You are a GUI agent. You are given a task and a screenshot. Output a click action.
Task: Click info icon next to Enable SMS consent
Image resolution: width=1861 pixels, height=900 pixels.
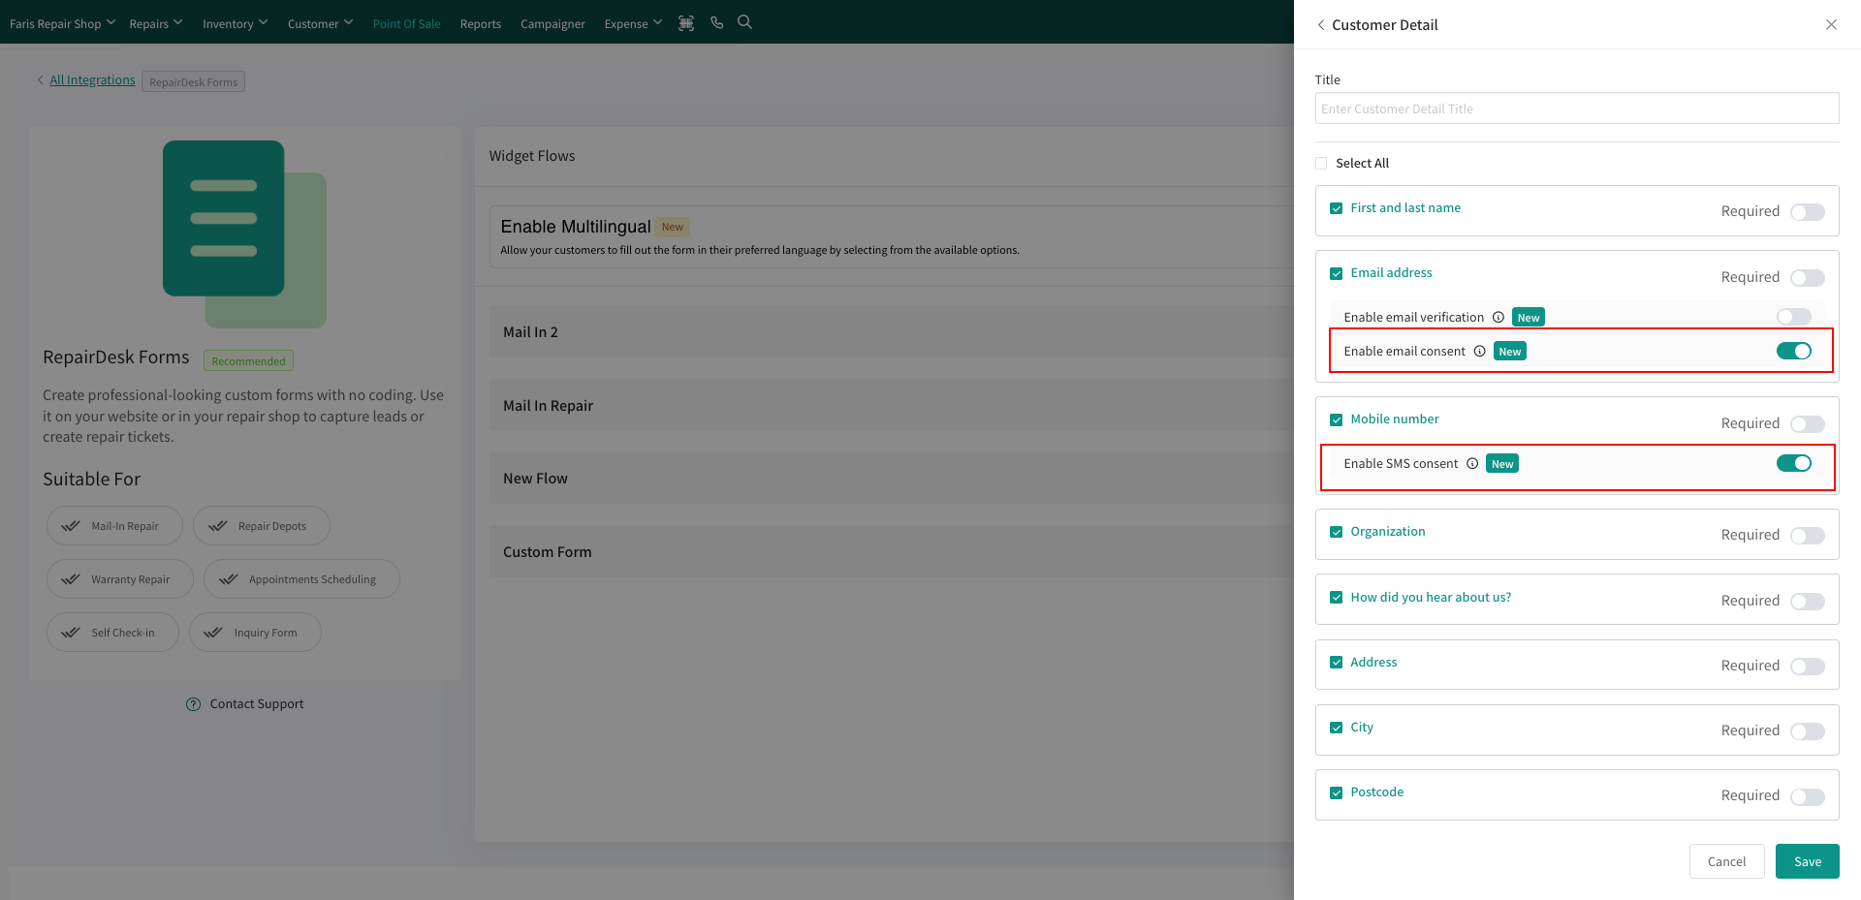(x=1472, y=463)
